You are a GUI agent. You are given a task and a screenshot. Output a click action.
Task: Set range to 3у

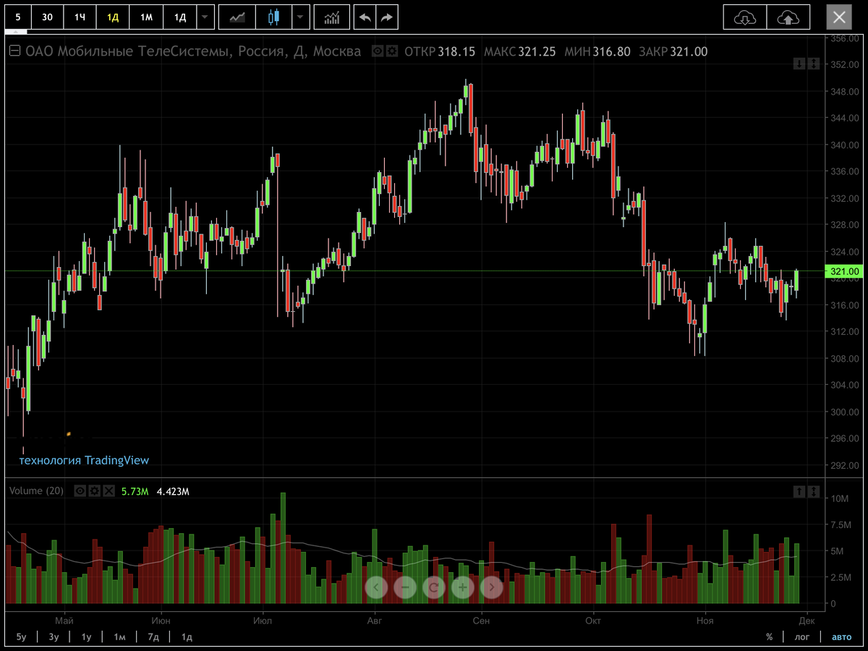click(54, 637)
